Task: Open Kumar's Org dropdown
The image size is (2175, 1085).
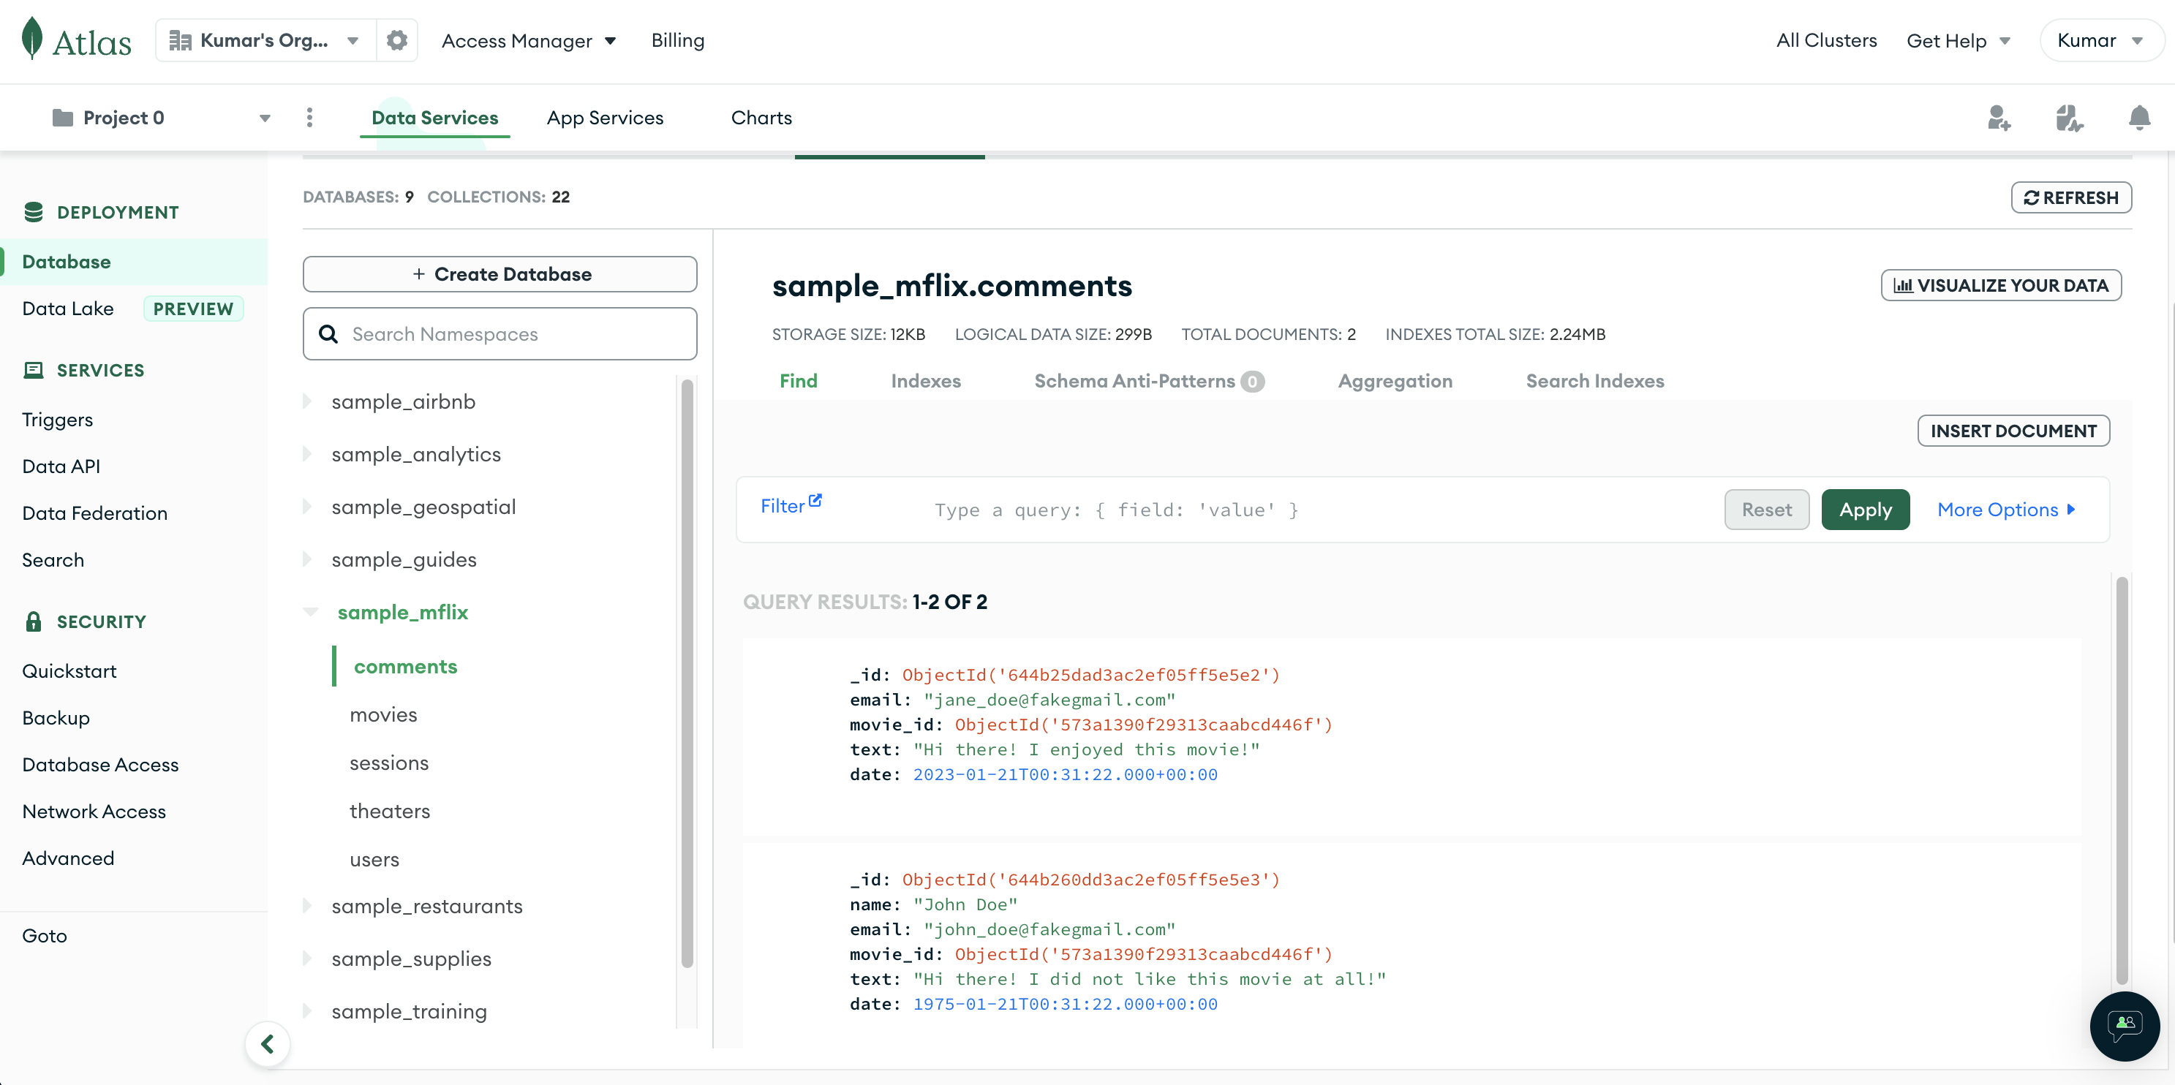Action: pyautogui.click(x=265, y=40)
